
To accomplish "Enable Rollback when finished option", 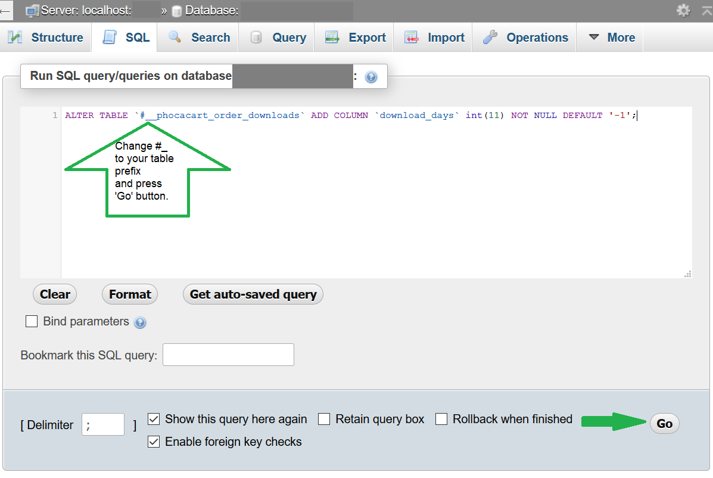I will click(441, 419).
